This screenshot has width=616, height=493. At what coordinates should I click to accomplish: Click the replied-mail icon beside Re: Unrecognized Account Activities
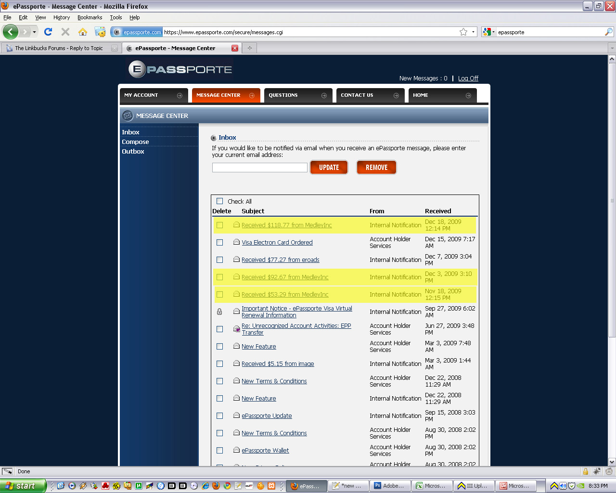236,329
